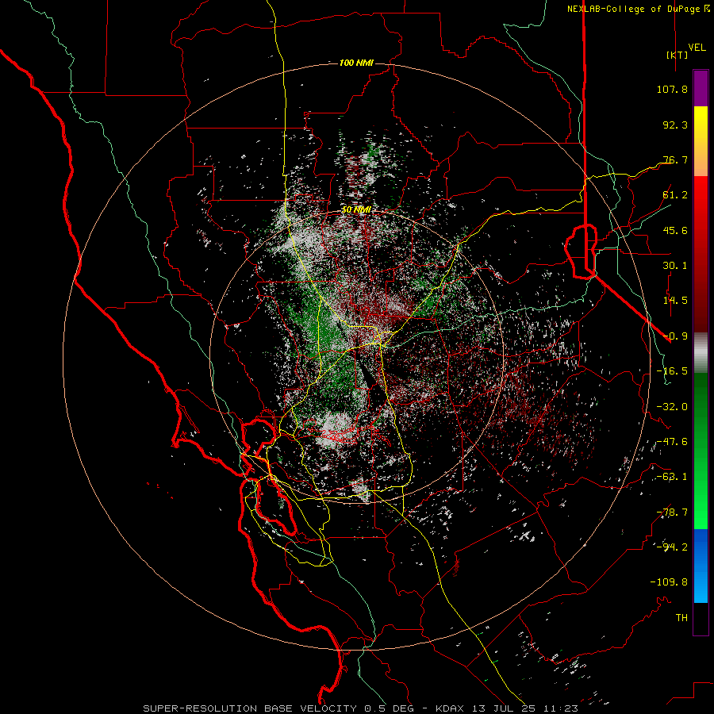This screenshot has height=714, width=714.
Task: Click the 76.7 velocity scale value
Action: (675, 159)
